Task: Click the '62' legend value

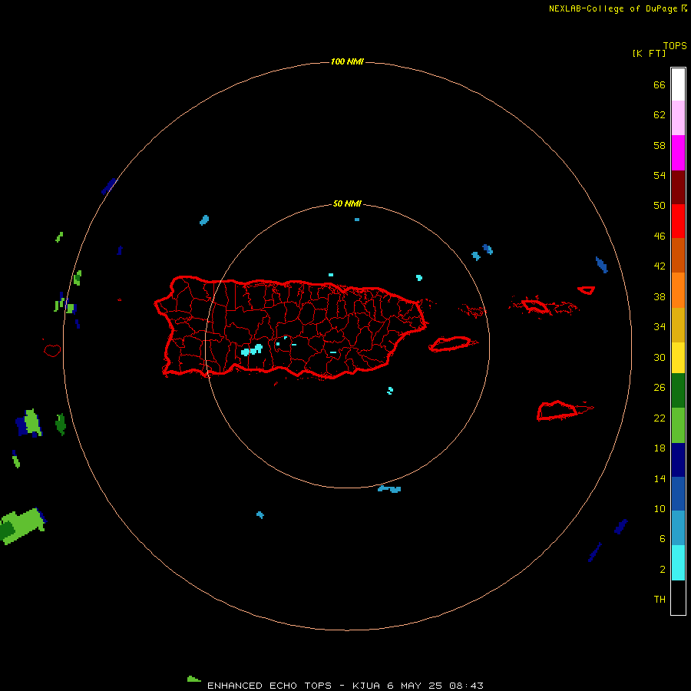Action: pyautogui.click(x=660, y=115)
